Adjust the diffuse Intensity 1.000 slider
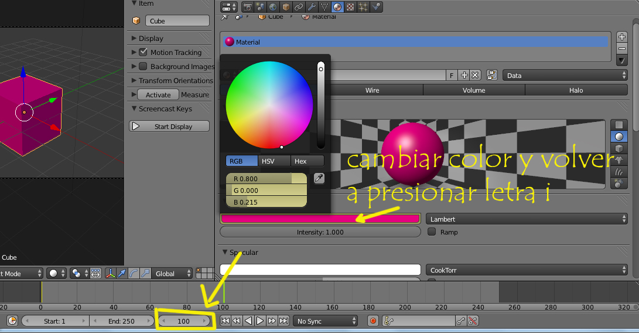Screen dimensions: 639x333 click(x=320, y=232)
